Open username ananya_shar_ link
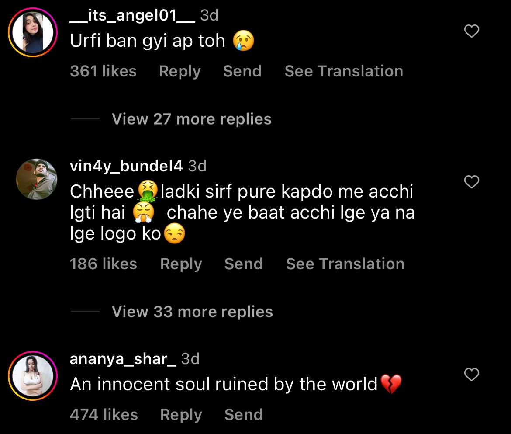 [123, 359]
